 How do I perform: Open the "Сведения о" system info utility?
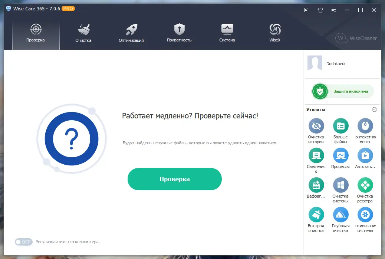[x=316, y=155]
